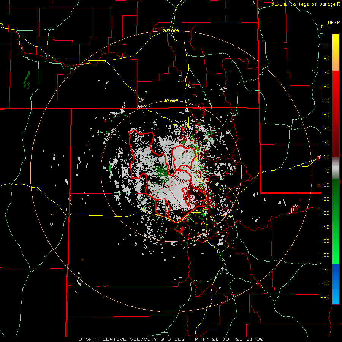342x342 pixels.
Task: Select the 80 value on the velocity scale
Action: [x=326, y=58]
